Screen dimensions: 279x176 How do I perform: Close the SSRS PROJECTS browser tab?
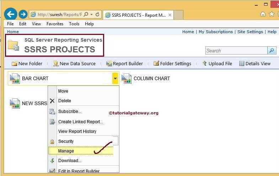[170, 15]
